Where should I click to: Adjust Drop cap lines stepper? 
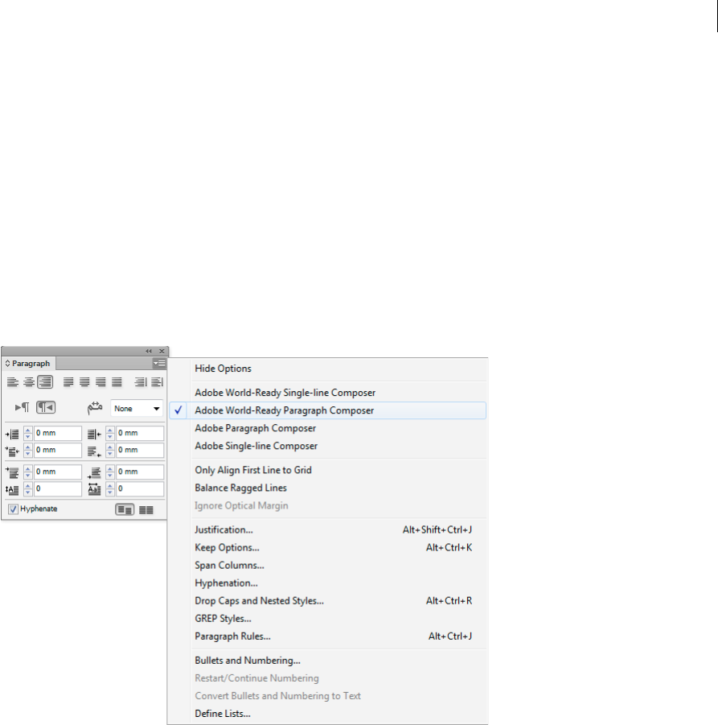point(27,488)
